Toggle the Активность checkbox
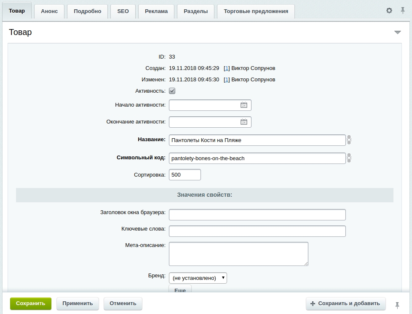 point(172,91)
